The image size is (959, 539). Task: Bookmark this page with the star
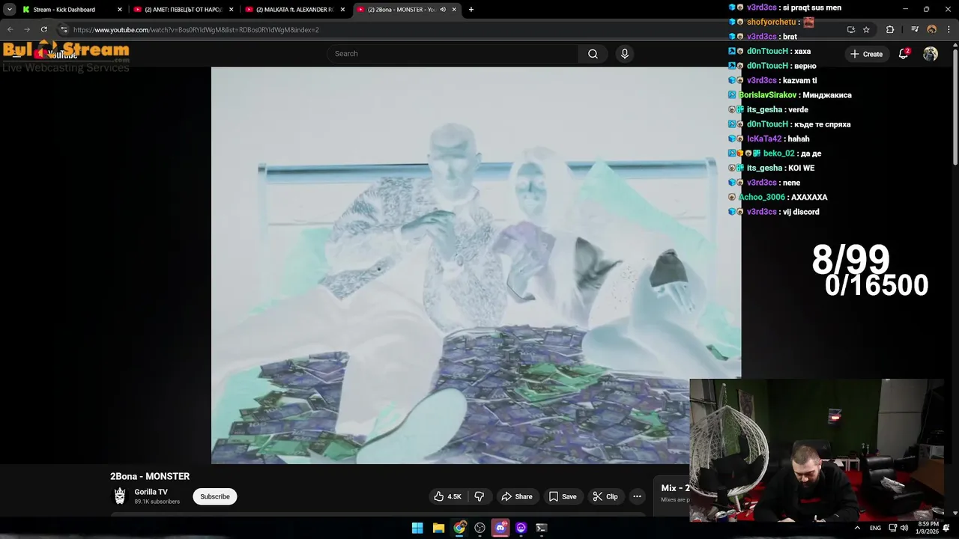pyautogui.click(x=866, y=29)
